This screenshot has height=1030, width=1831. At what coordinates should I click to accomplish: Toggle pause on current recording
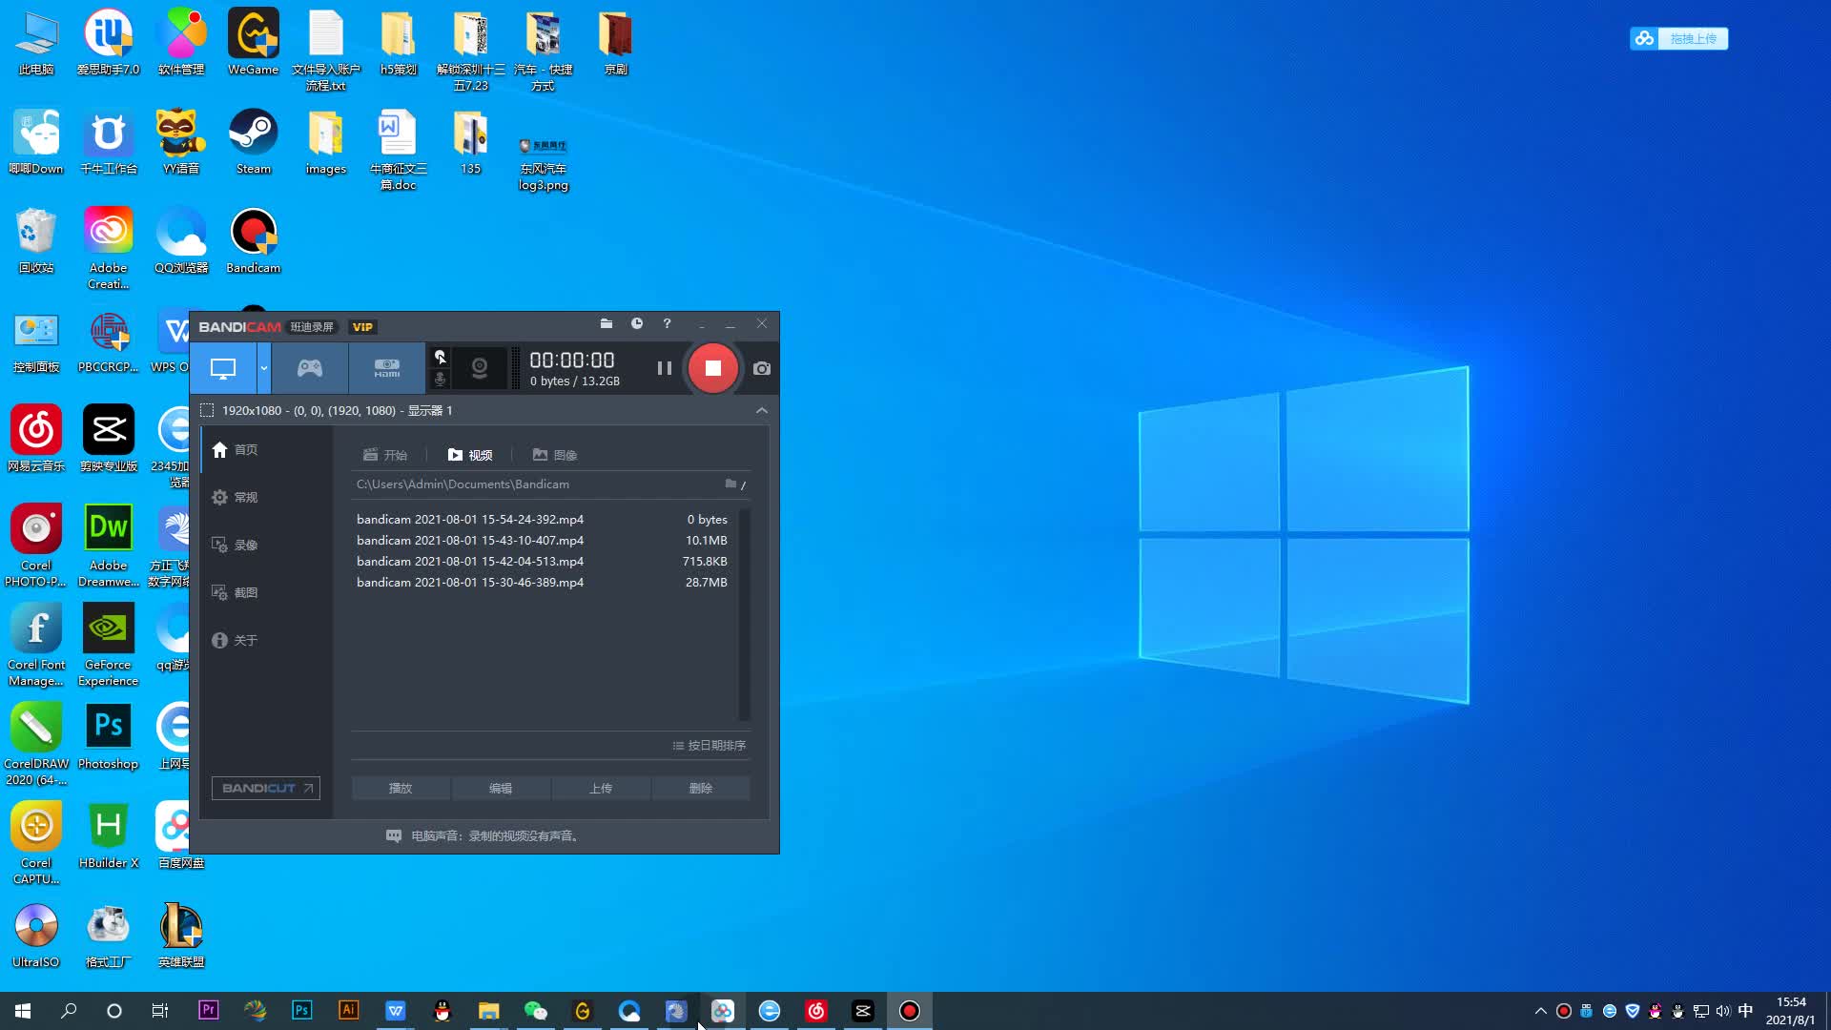pyautogui.click(x=664, y=367)
